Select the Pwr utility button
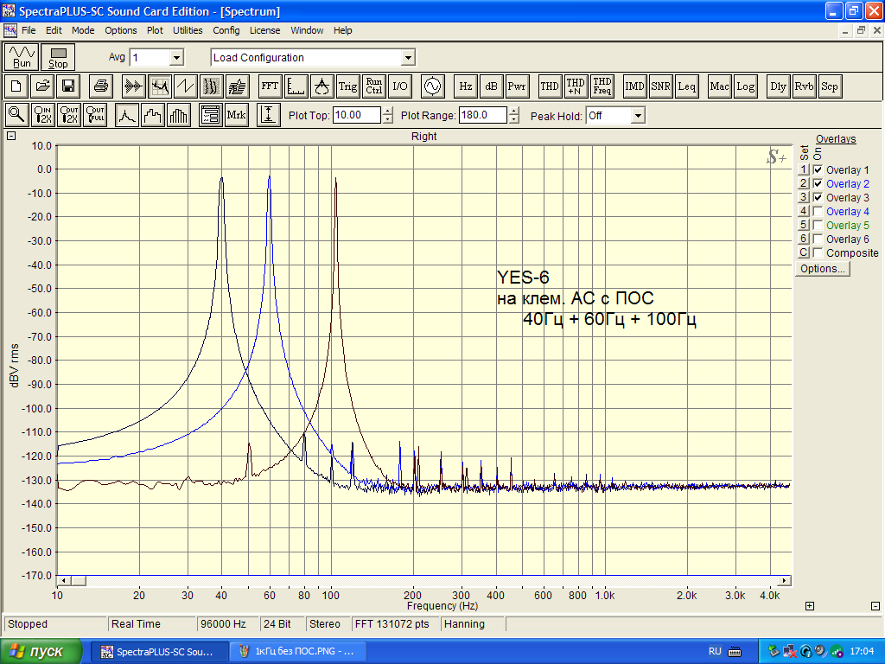 click(517, 86)
